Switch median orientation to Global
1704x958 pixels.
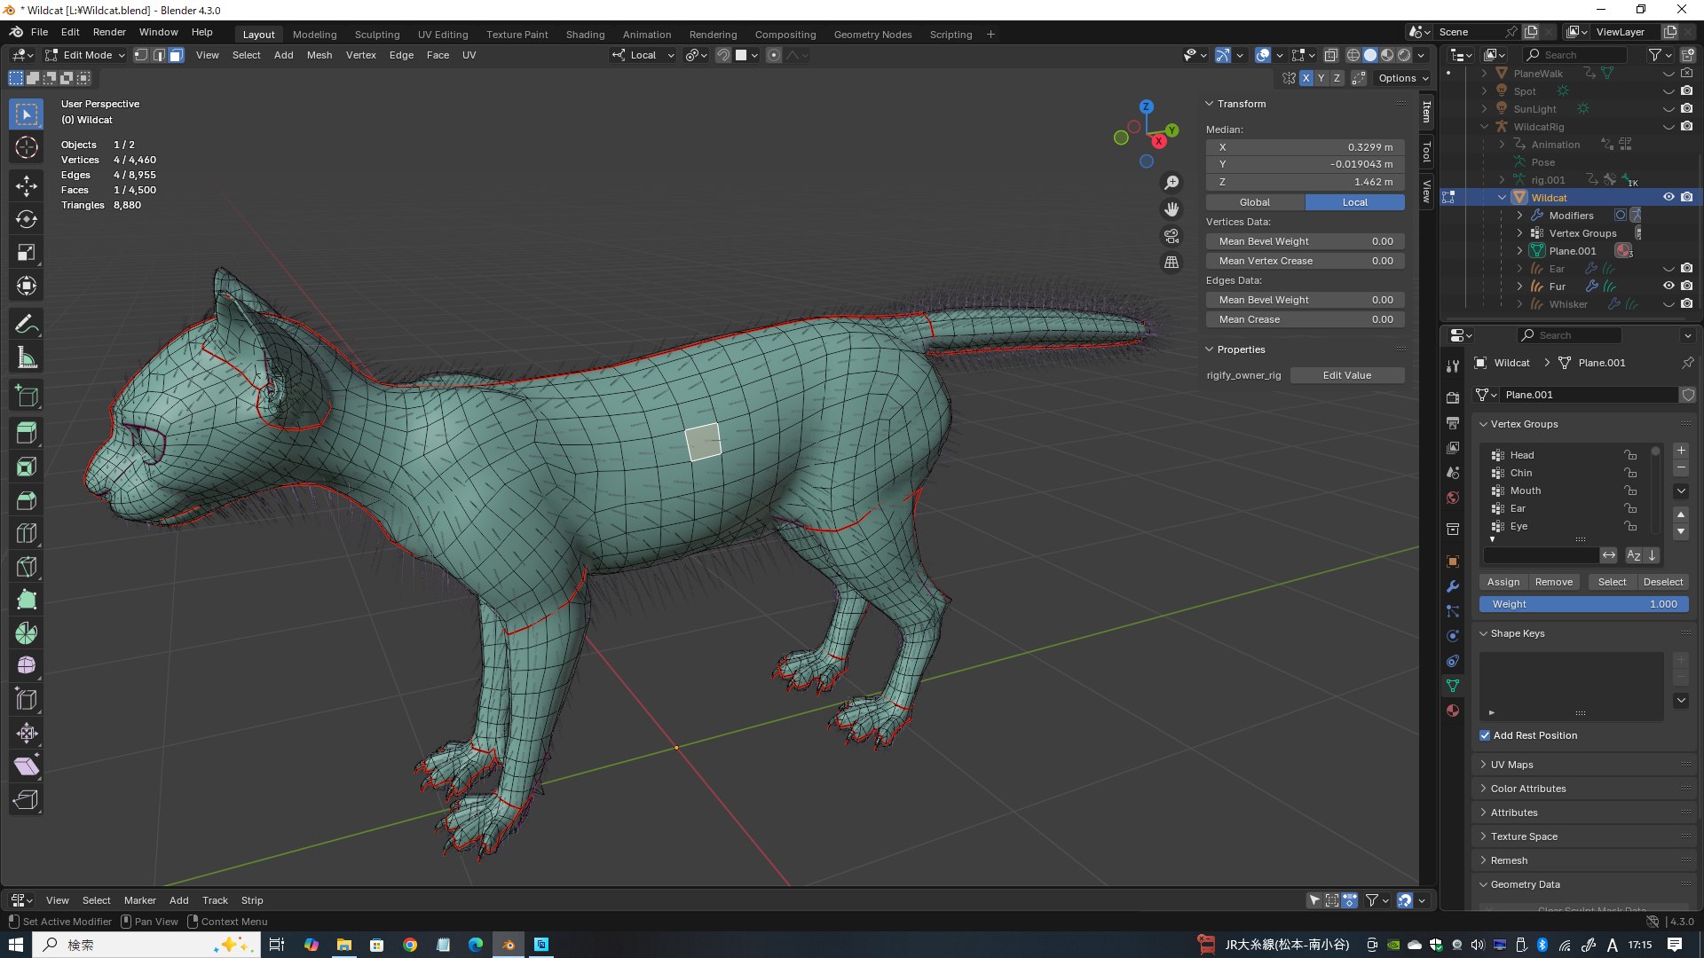[x=1255, y=202]
